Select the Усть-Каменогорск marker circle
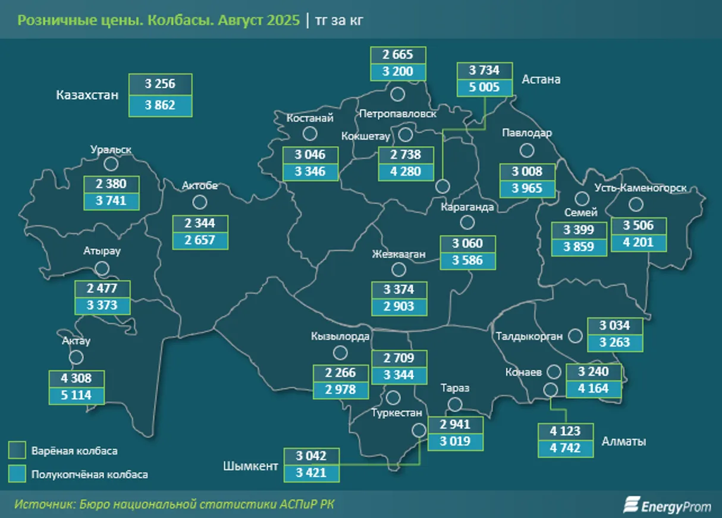 click(x=636, y=205)
